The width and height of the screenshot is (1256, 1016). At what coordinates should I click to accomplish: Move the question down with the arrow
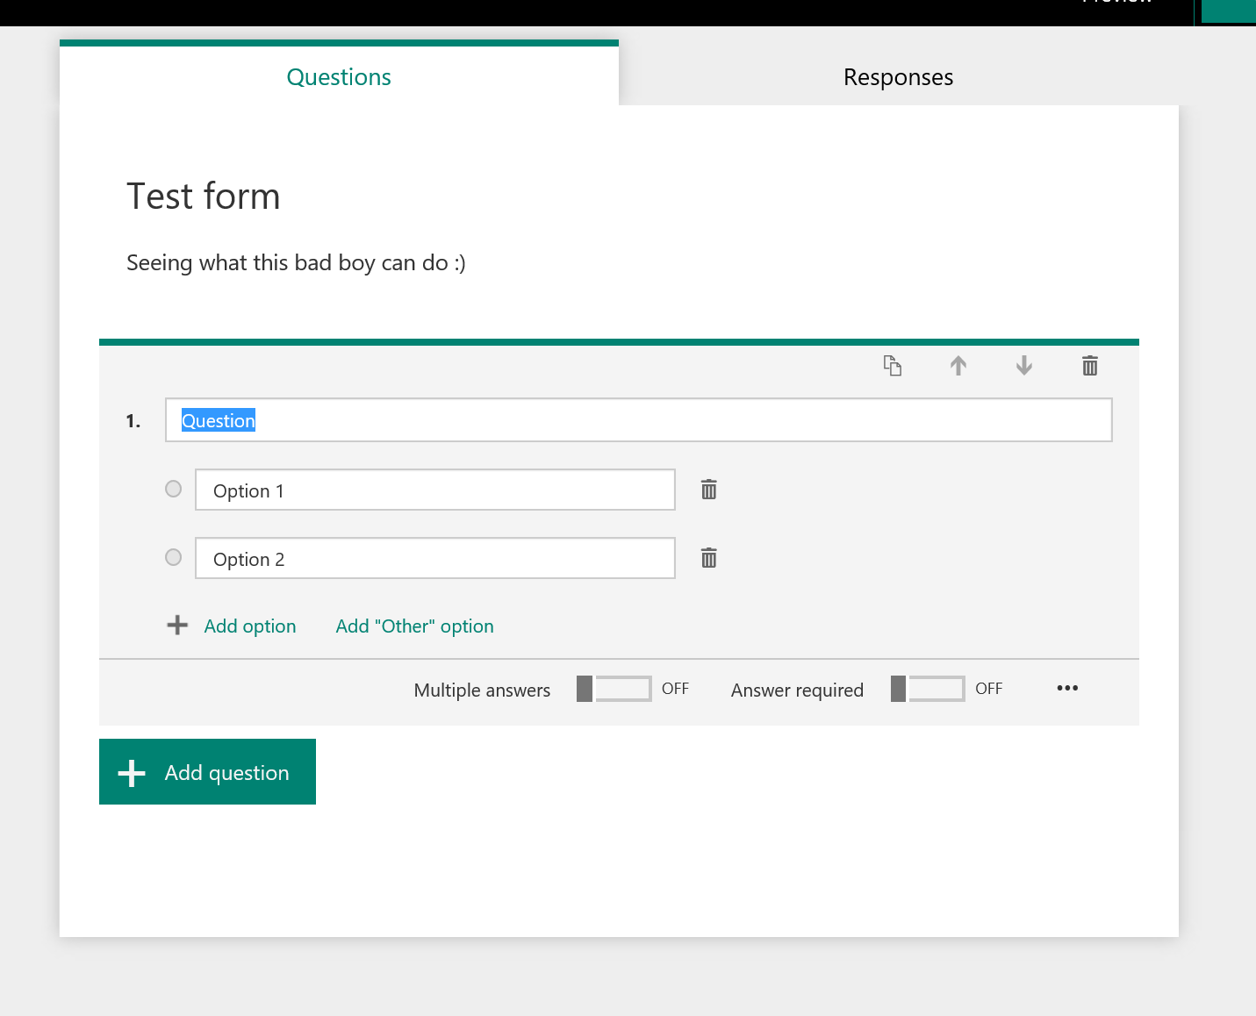click(x=1024, y=366)
